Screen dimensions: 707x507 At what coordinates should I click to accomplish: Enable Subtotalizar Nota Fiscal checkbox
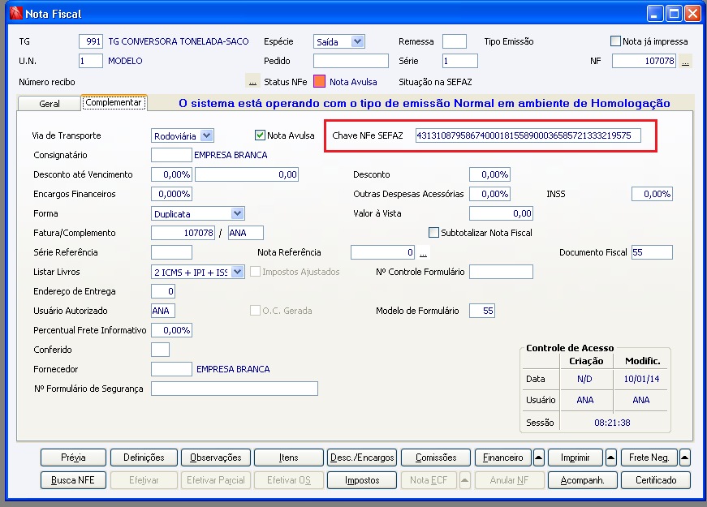433,233
